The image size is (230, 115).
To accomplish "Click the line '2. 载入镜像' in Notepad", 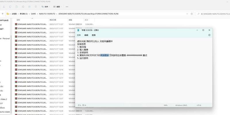I will click(x=83, y=50).
